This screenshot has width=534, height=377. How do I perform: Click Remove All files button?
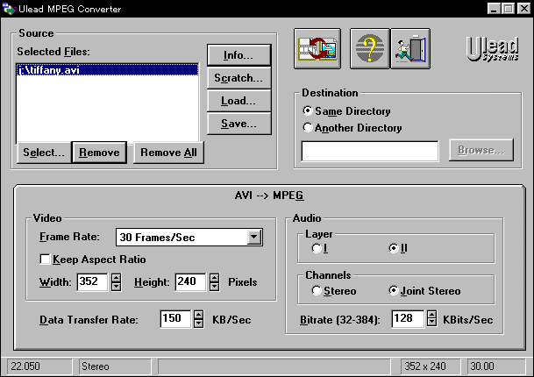tap(168, 153)
